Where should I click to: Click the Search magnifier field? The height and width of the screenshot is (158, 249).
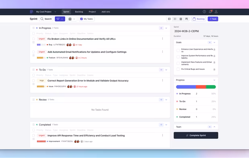[46, 19]
